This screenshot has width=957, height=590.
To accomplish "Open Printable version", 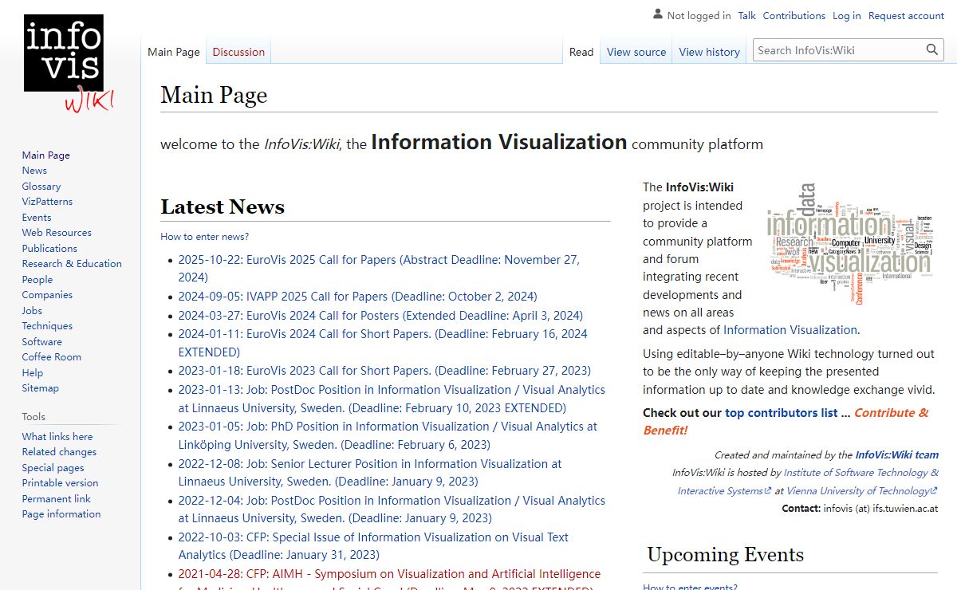I will pos(60,483).
